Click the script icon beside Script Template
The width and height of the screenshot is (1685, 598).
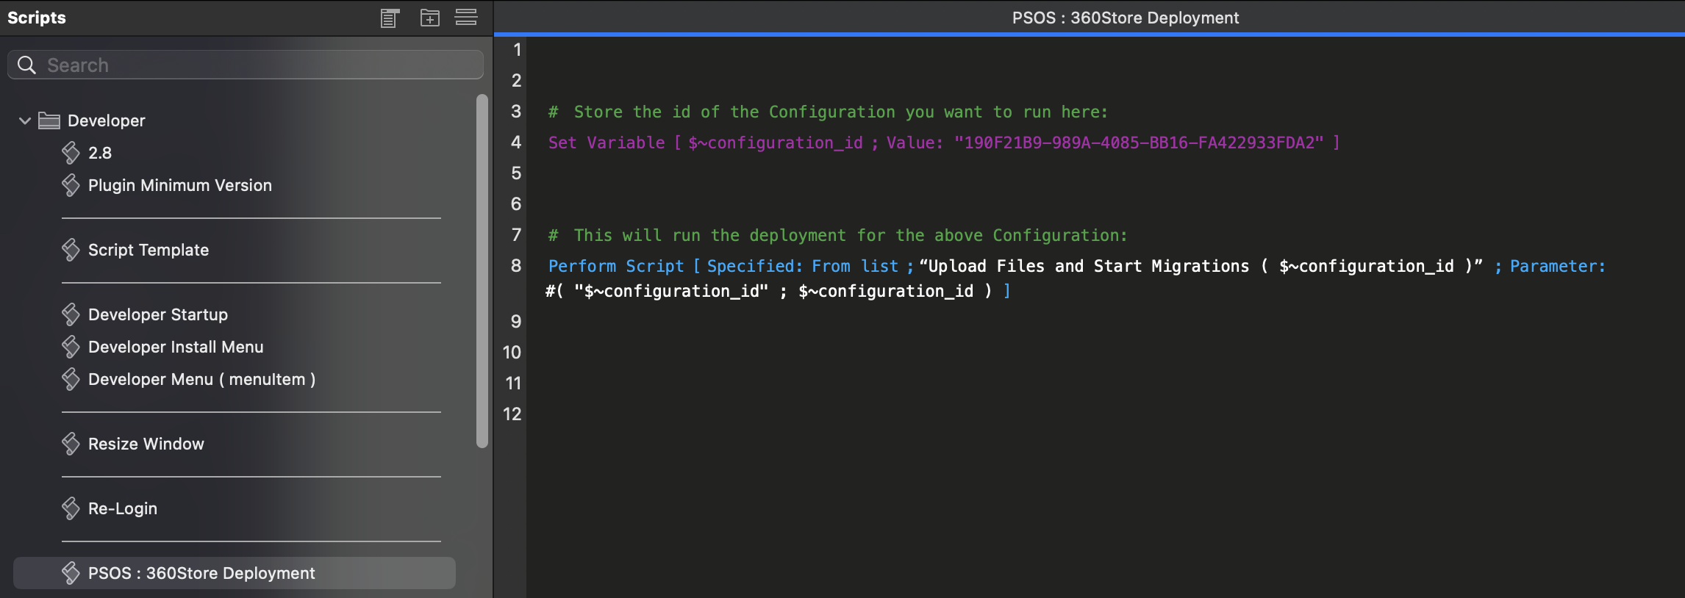(x=71, y=250)
